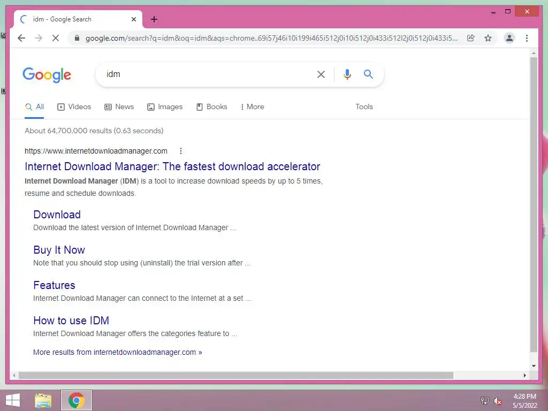Click the horizontal scrollbar left arrow
This screenshot has height=411, width=548.
[14, 375]
